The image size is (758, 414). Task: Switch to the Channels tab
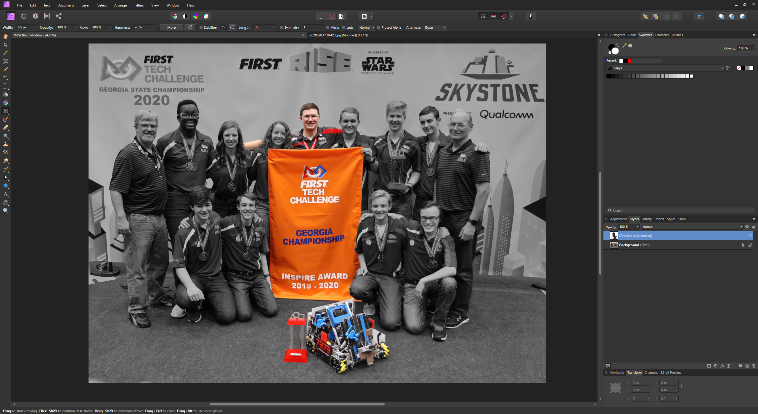pos(651,373)
